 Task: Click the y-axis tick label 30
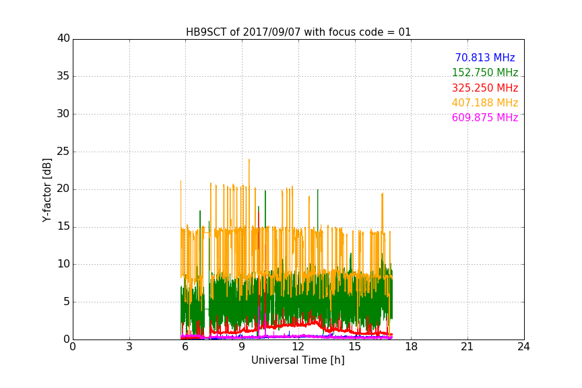point(63,114)
